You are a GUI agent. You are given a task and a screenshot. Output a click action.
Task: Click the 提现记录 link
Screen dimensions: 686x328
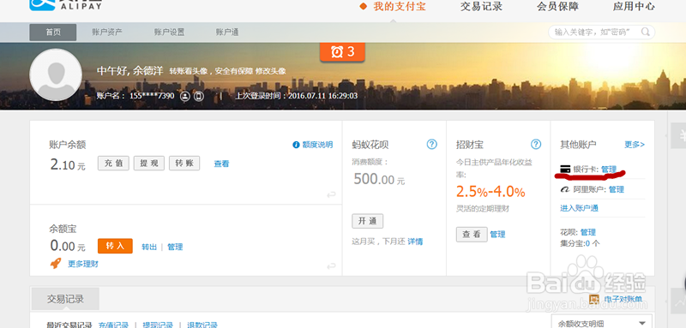click(x=158, y=325)
